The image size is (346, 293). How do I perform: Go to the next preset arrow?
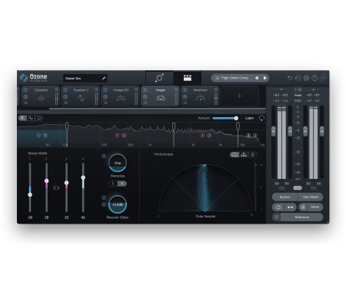265,78
